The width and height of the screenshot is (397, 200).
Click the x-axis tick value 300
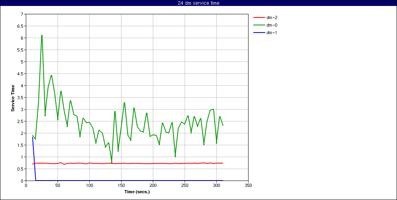click(x=216, y=185)
